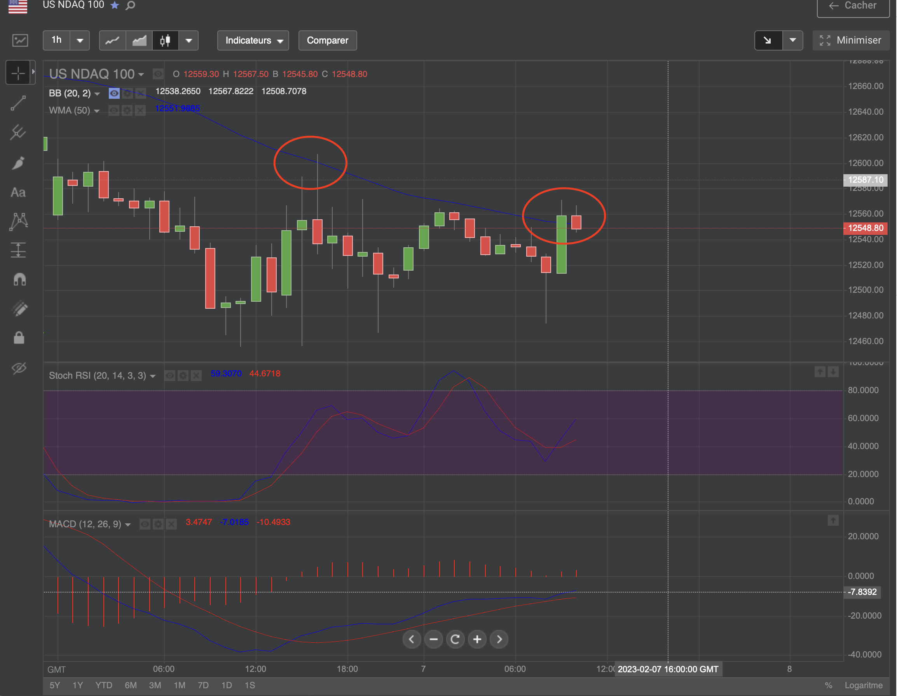Enable the Logaritme scale option
Viewport: 897px width, 696px height.
click(863, 686)
